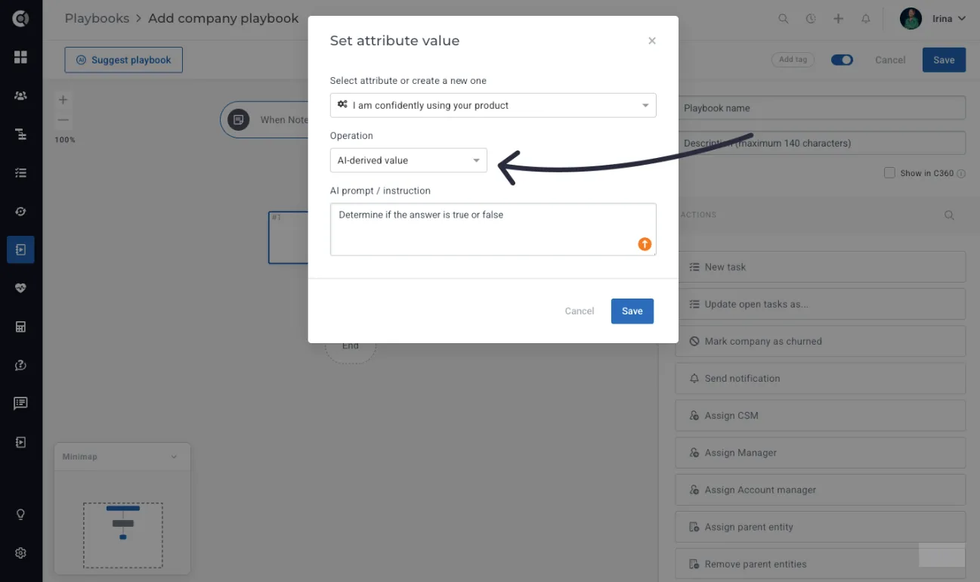Viewport: 980px width, 582px height.
Task: Open the Irina user menu
Action: [933, 19]
